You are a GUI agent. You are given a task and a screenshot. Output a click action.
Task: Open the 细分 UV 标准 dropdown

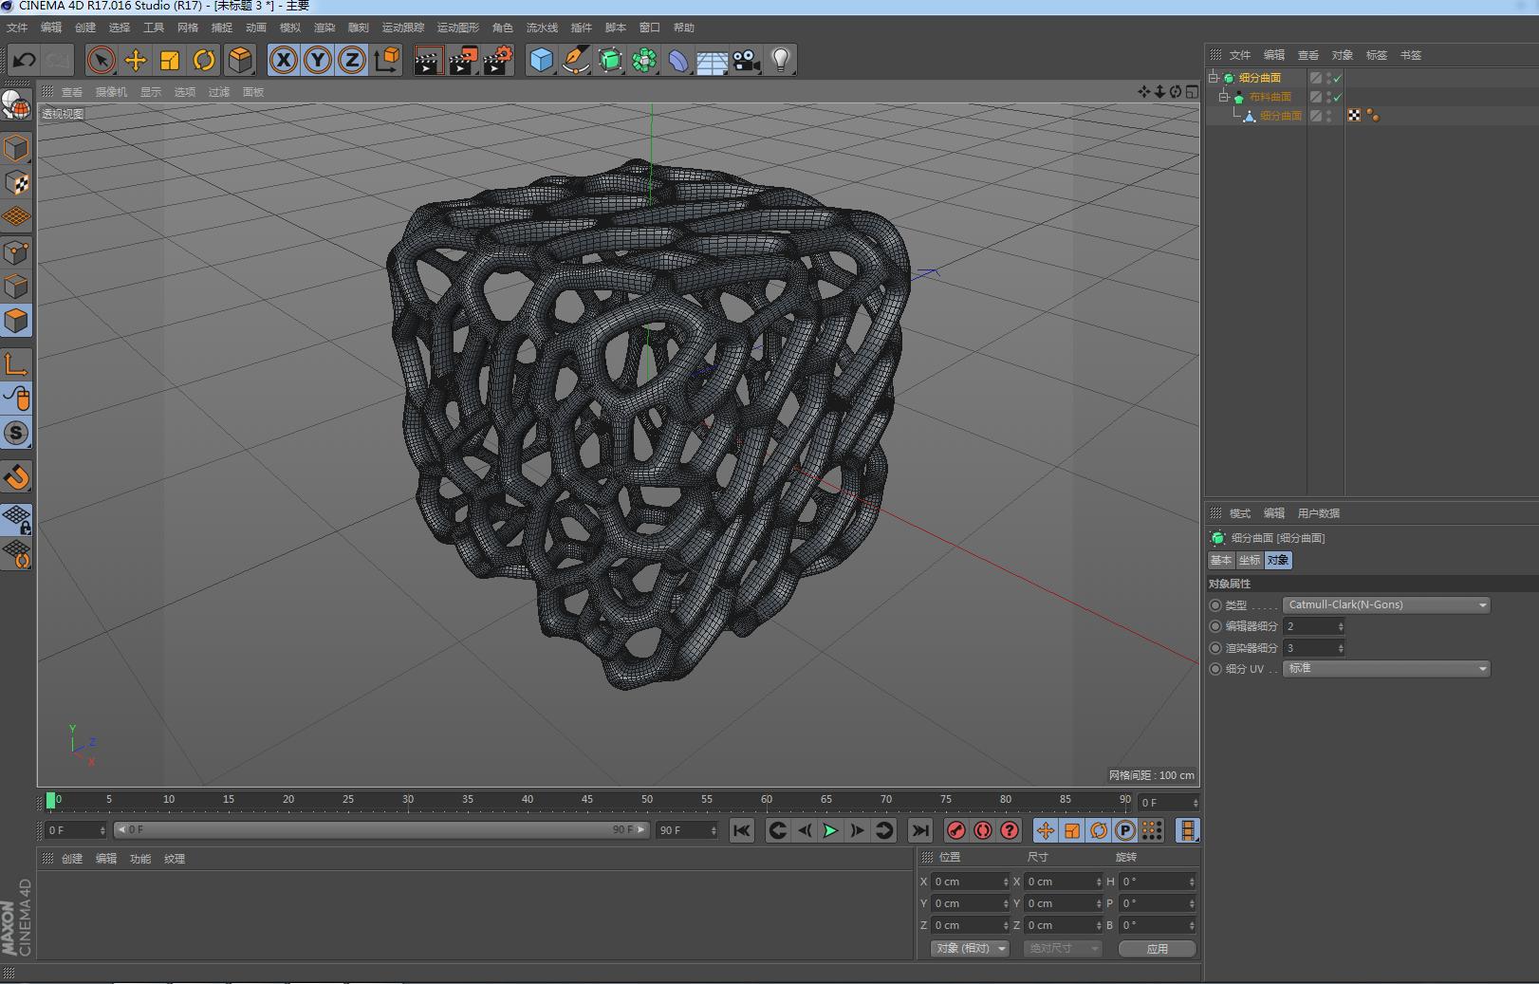pyautogui.click(x=1386, y=669)
